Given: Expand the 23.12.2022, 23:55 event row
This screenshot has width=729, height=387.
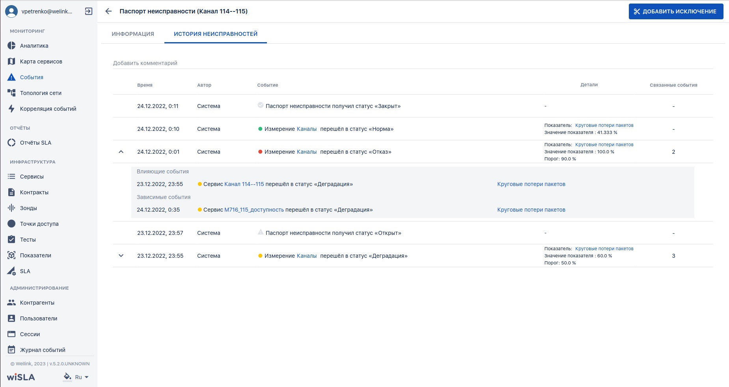Looking at the screenshot, I should [121, 256].
